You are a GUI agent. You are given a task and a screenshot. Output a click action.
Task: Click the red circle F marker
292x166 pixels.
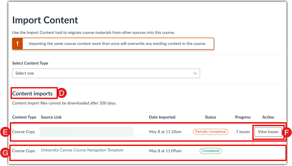287,132
